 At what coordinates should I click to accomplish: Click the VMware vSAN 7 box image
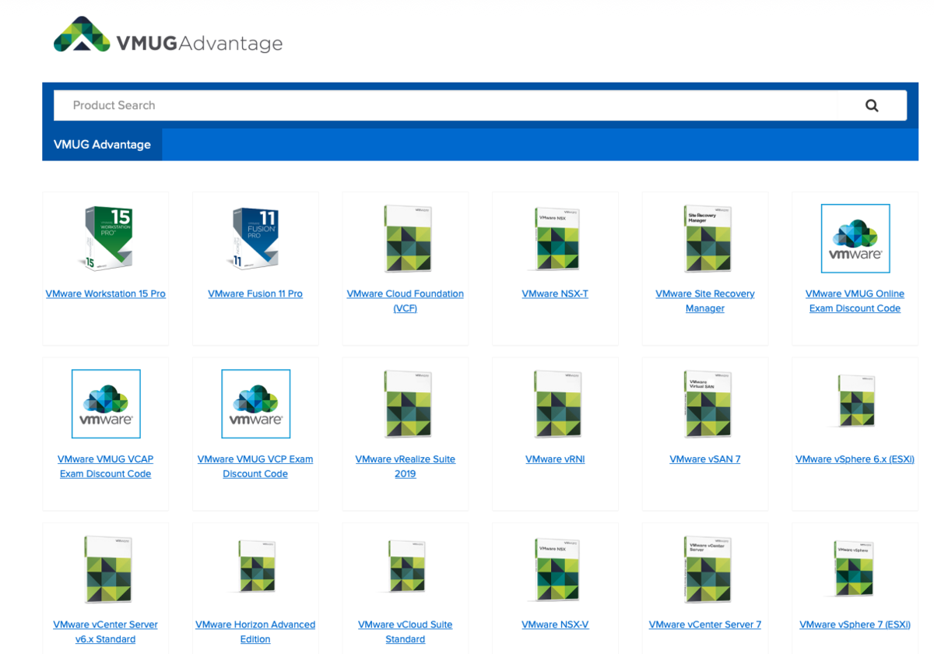click(x=704, y=403)
